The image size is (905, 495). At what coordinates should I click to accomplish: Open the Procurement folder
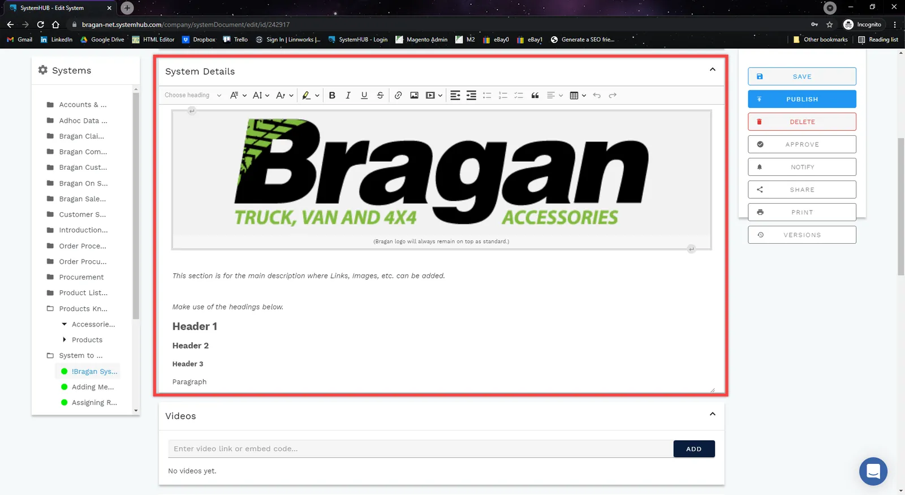75,277
